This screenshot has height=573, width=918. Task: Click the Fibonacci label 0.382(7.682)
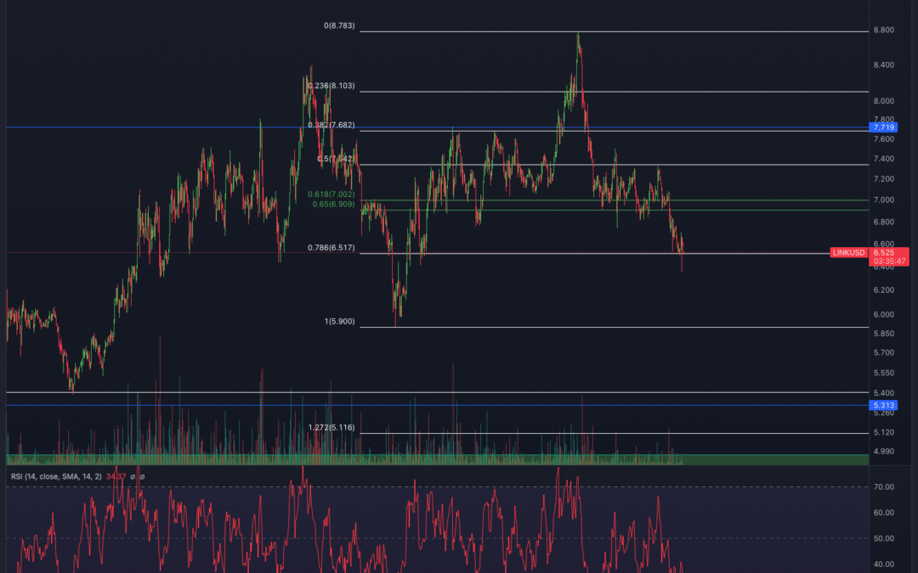click(x=331, y=125)
